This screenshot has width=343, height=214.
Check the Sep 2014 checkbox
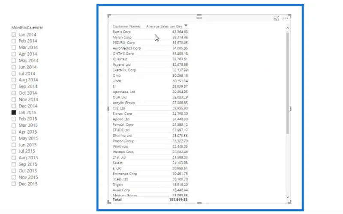pos(14,86)
